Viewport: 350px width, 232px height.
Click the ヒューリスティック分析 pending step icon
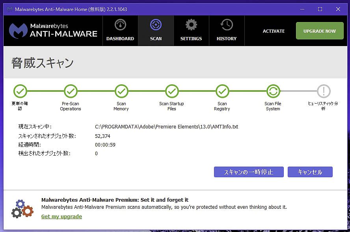[324, 91]
